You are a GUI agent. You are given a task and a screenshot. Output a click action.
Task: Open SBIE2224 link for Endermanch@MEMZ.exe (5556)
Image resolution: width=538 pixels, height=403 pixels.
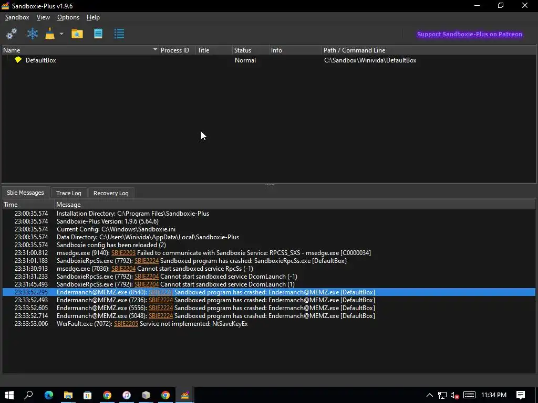click(x=161, y=308)
